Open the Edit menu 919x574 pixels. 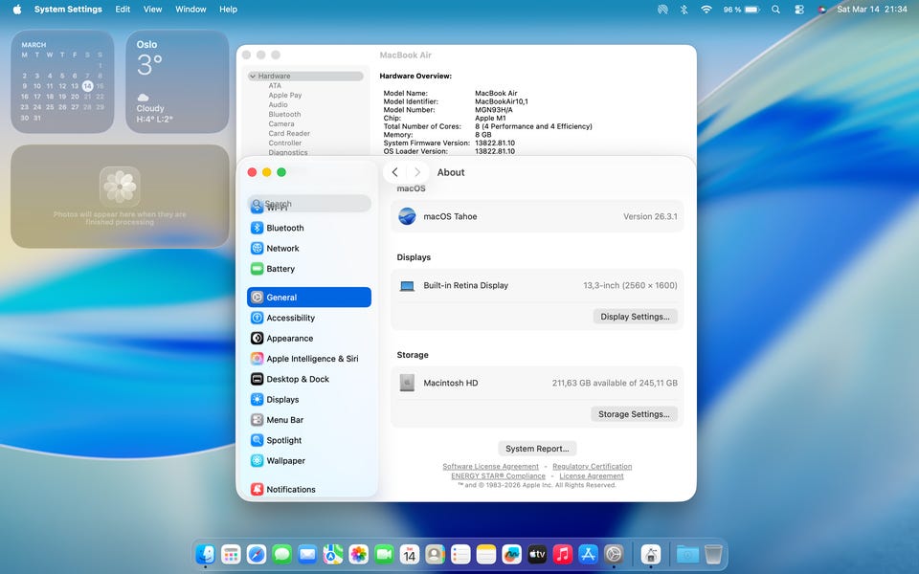pyautogui.click(x=123, y=10)
